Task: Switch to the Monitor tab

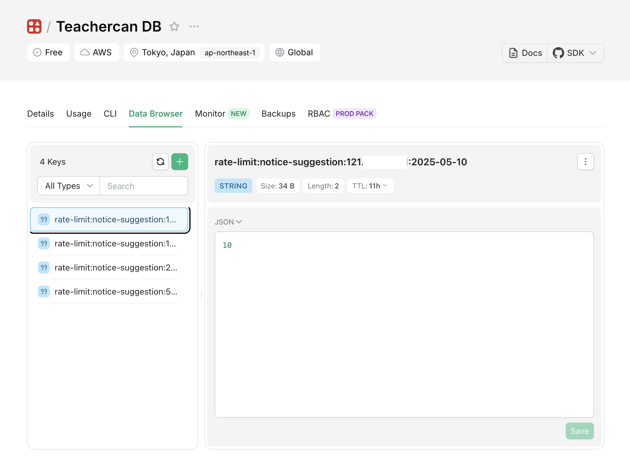Action: 210,114
